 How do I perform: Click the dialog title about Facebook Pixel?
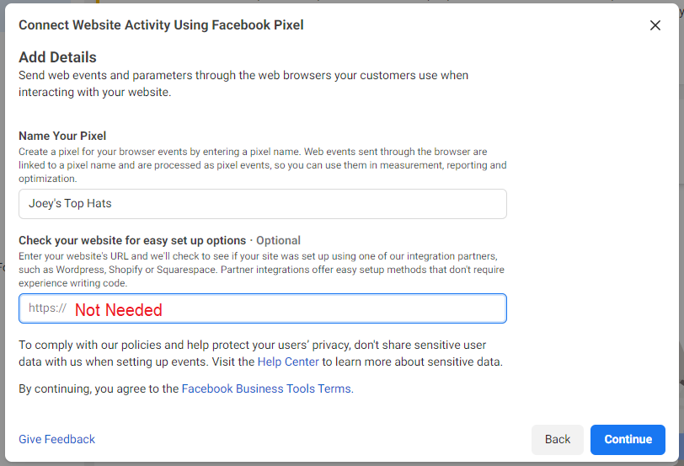(x=161, y=25)
